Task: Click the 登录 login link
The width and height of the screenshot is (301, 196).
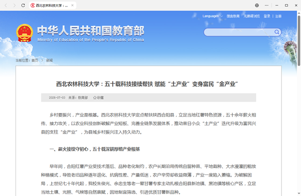Action: pyautogui.click(x=267, y=16)
